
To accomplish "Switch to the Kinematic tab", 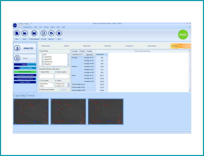I will 108,46.
